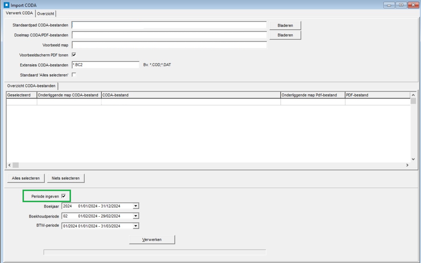This screenshot has width=421, height=263.
Task: Focus the Extensies CODA-bestanden text field
Action: [105, 65]
